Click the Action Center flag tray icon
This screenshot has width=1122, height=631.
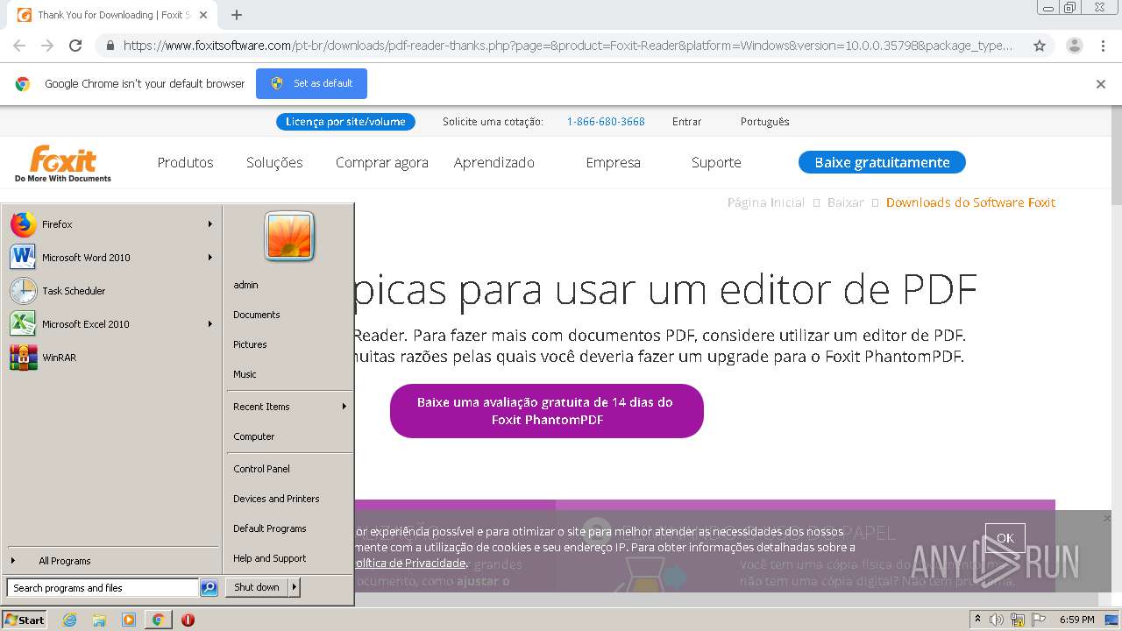(1039, 620)
